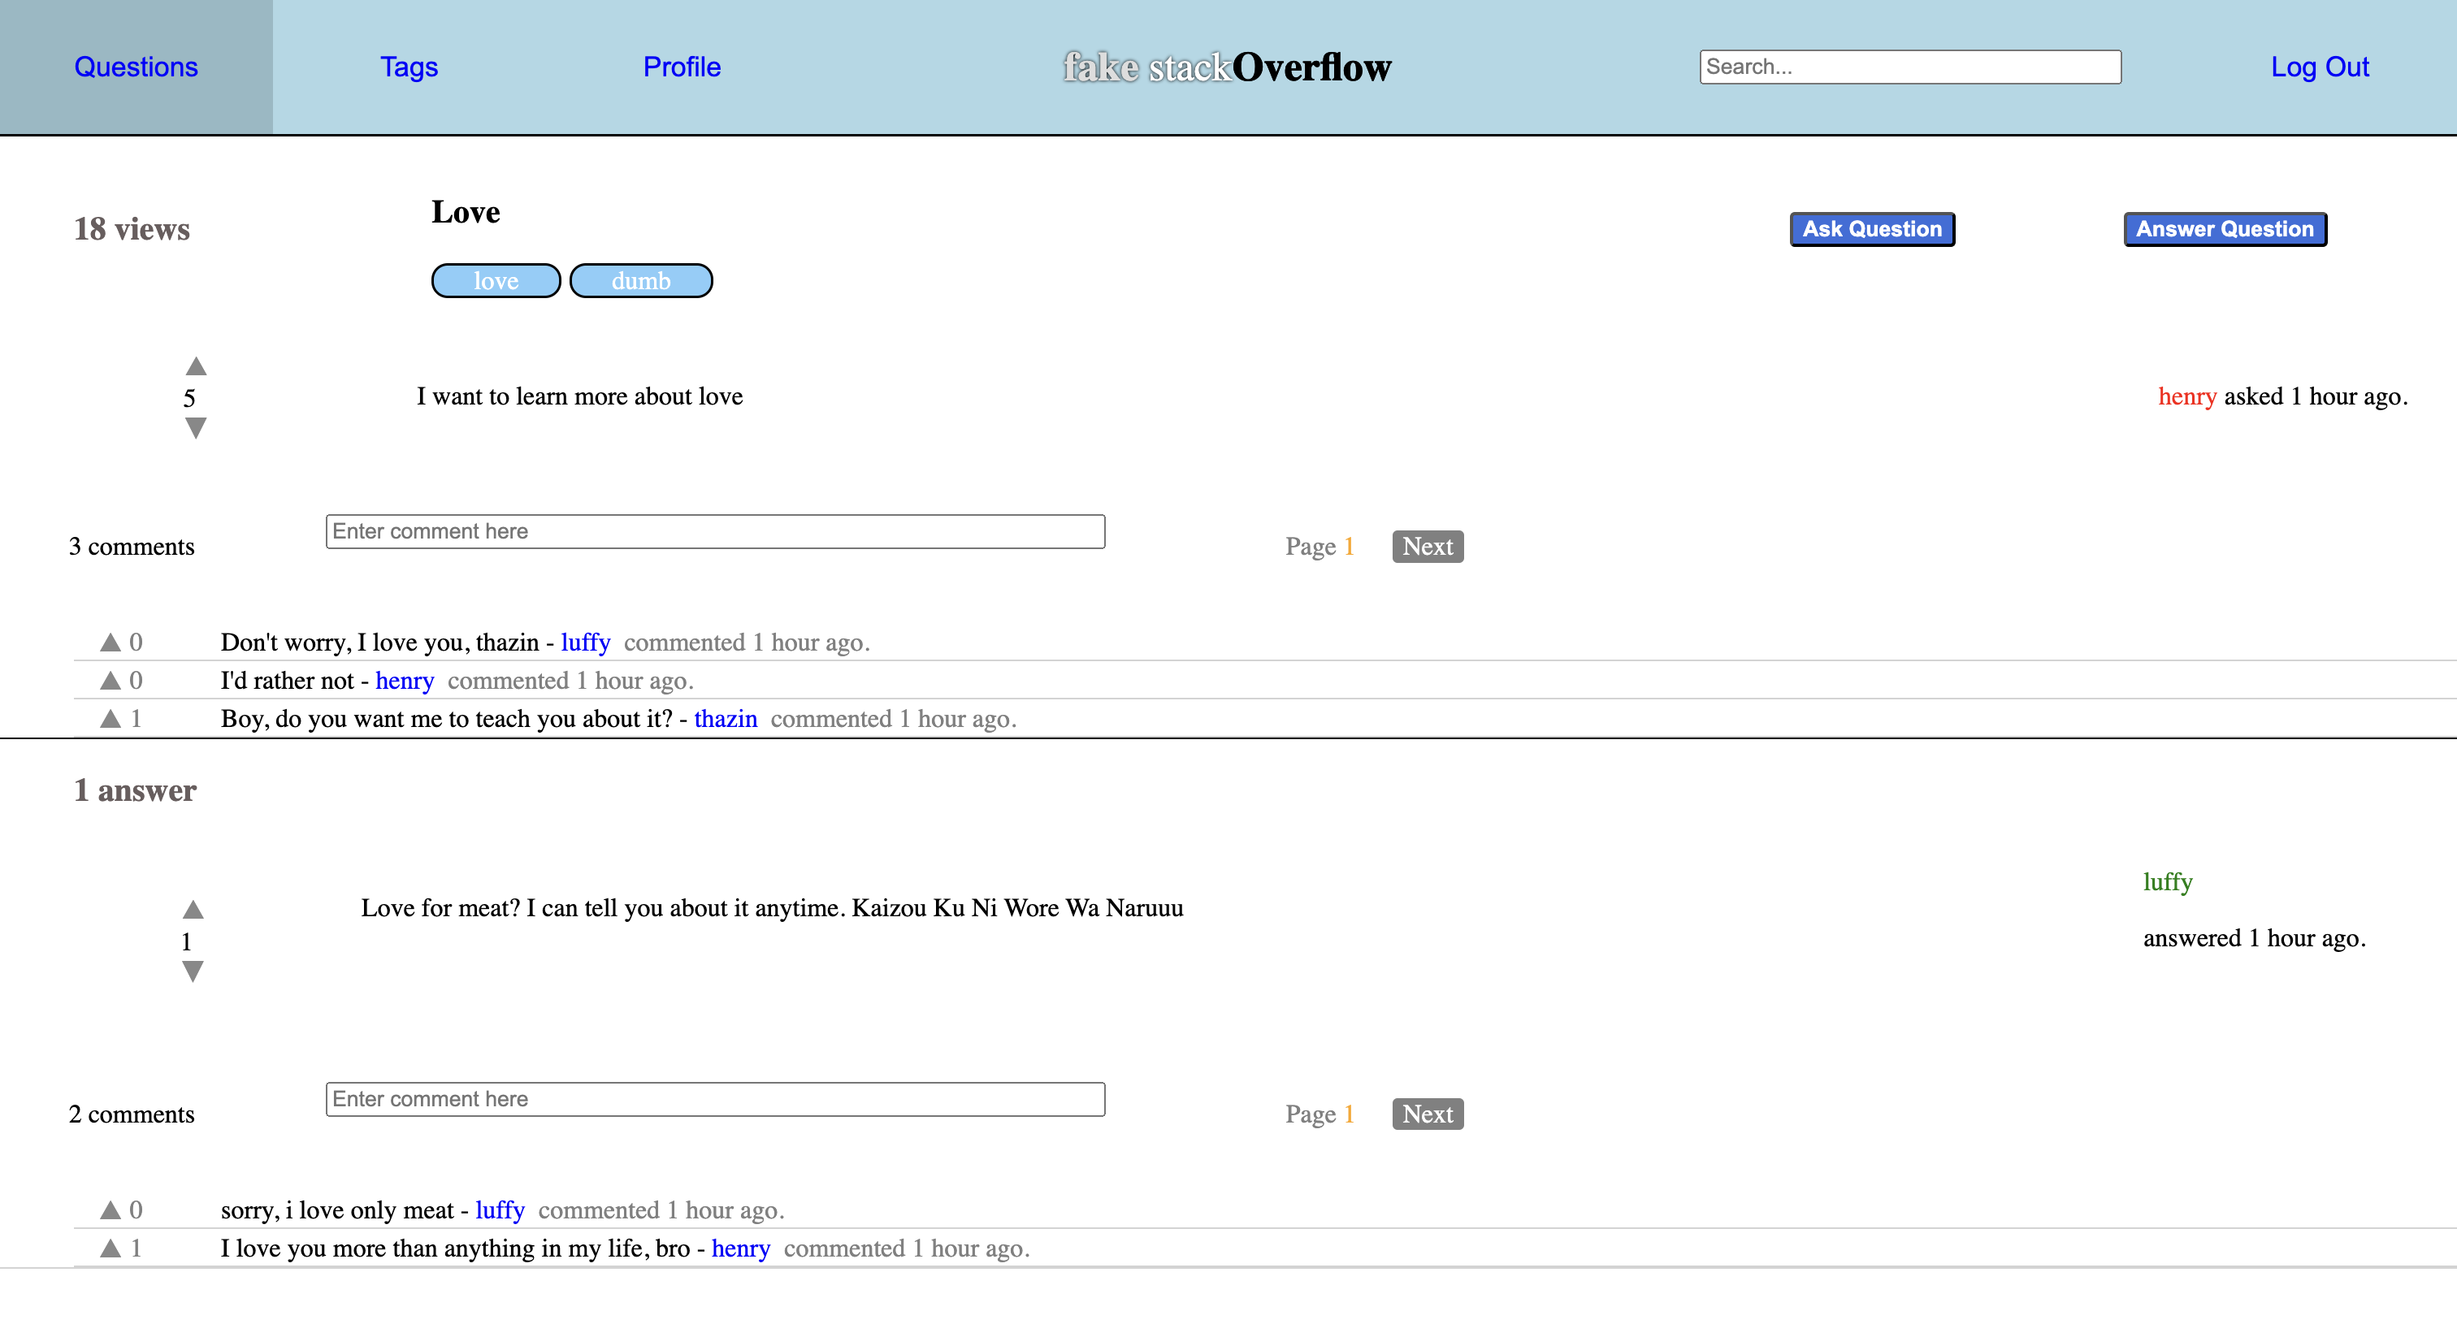Screen dimensions: 2457x1337
Task: Log out using the header link
Action: pyautogui.click(x=2319, y=67)
